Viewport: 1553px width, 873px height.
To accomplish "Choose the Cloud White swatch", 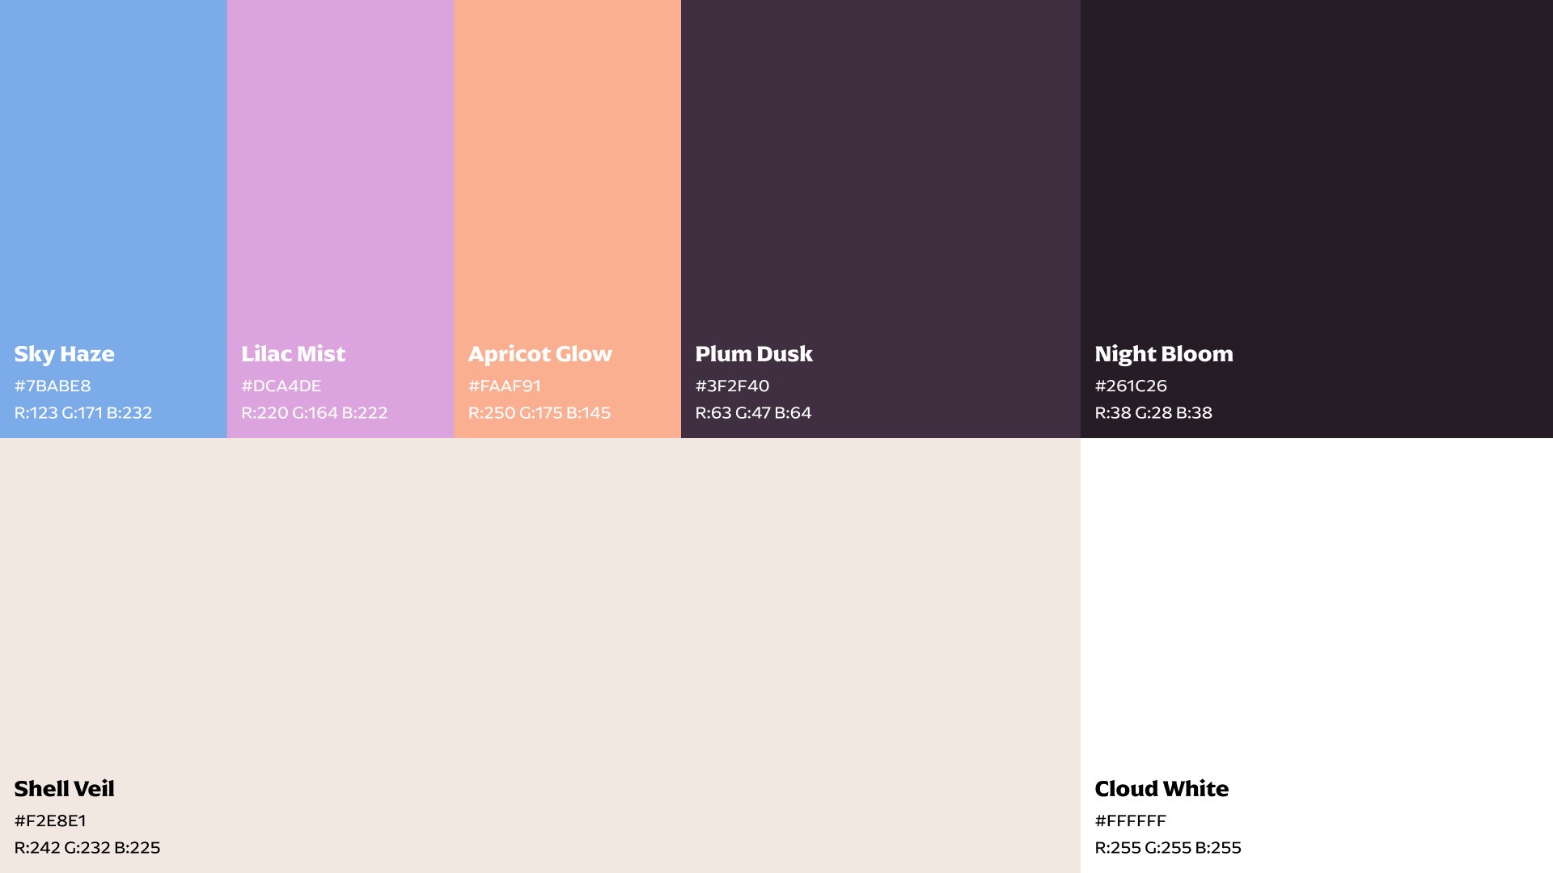I will pos(1316,606).
